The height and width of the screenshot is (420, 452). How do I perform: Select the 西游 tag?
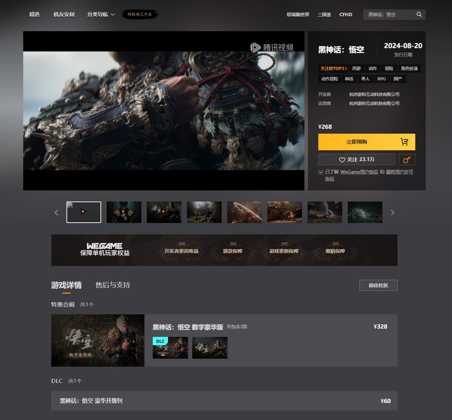click(356, 69)
